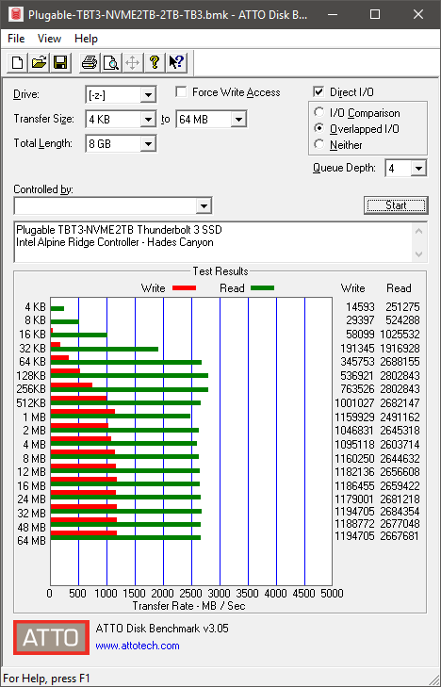Click description box scroll down arrow
The height and width of the screenshot is (687, 441).
tap(419, 254)
